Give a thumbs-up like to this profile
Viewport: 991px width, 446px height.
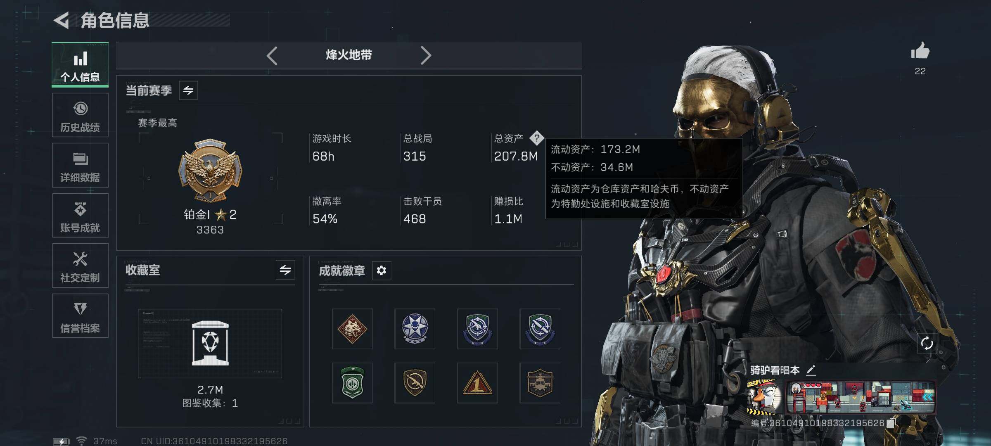point(920,52)
